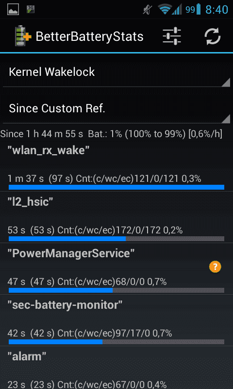Open the "PowerManagerService" wakelock entry
The width and height of the screenshot is (233, 389).
[x=116, y=269]
